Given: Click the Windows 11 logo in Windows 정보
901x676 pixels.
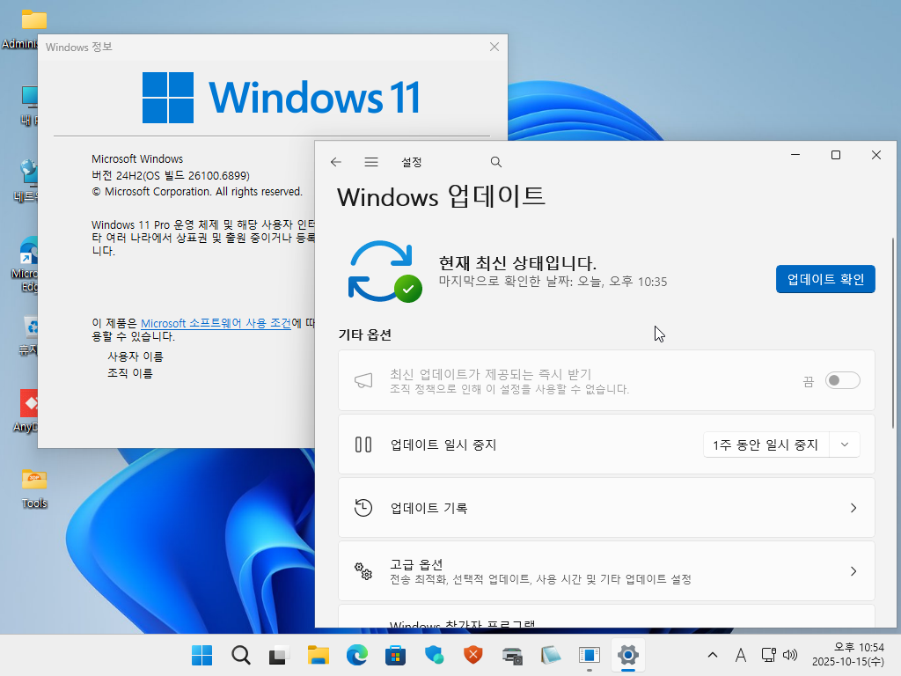Looking at the screenshot, I should click(x=281, y=97).
